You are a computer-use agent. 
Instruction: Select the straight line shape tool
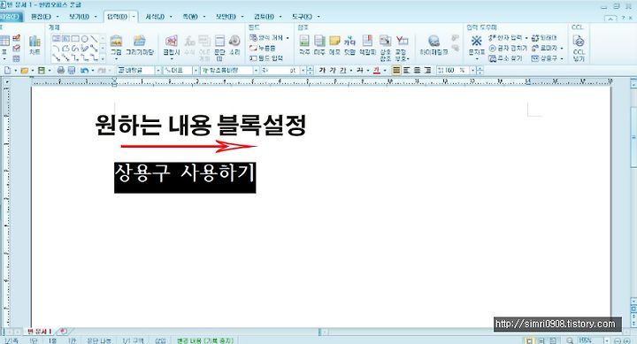click(94, 39)
